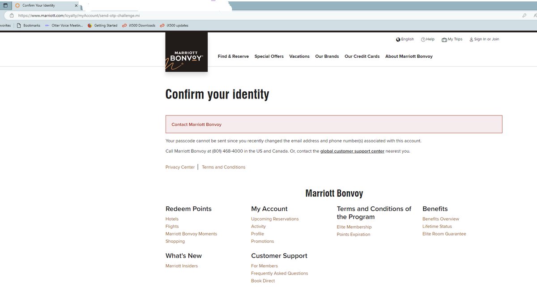Open About Marriott Bonvoy menu

click(x=409, y=56)
